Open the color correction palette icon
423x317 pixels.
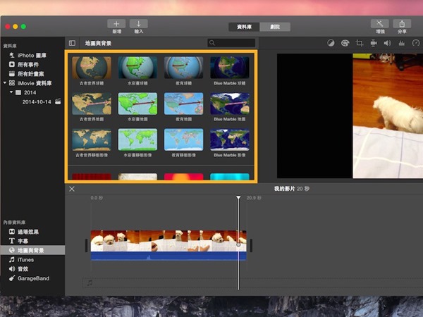coord(345,43)
